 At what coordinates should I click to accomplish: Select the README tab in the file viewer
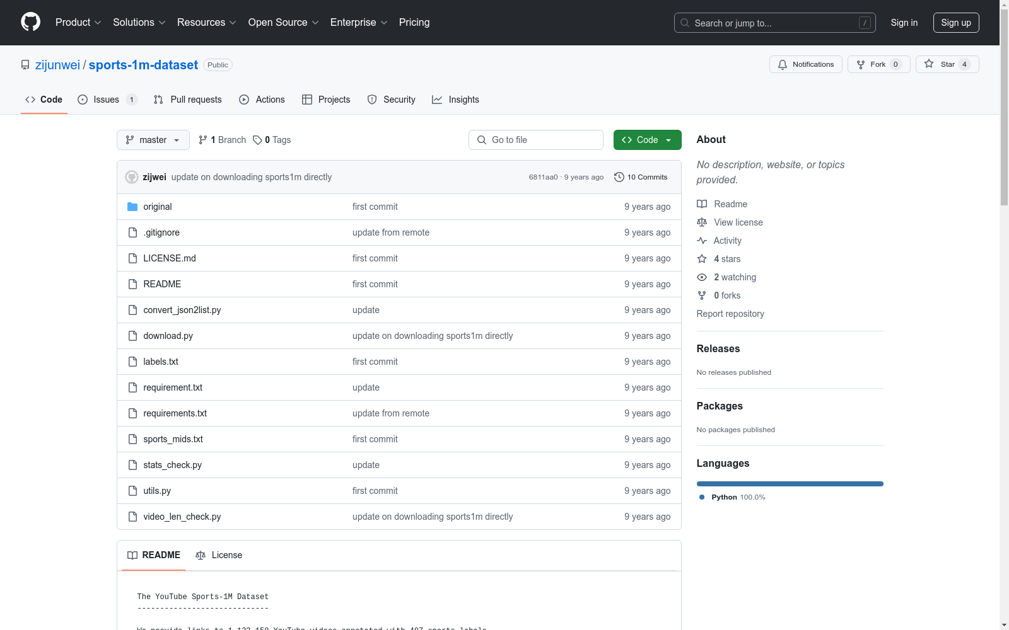154,555
